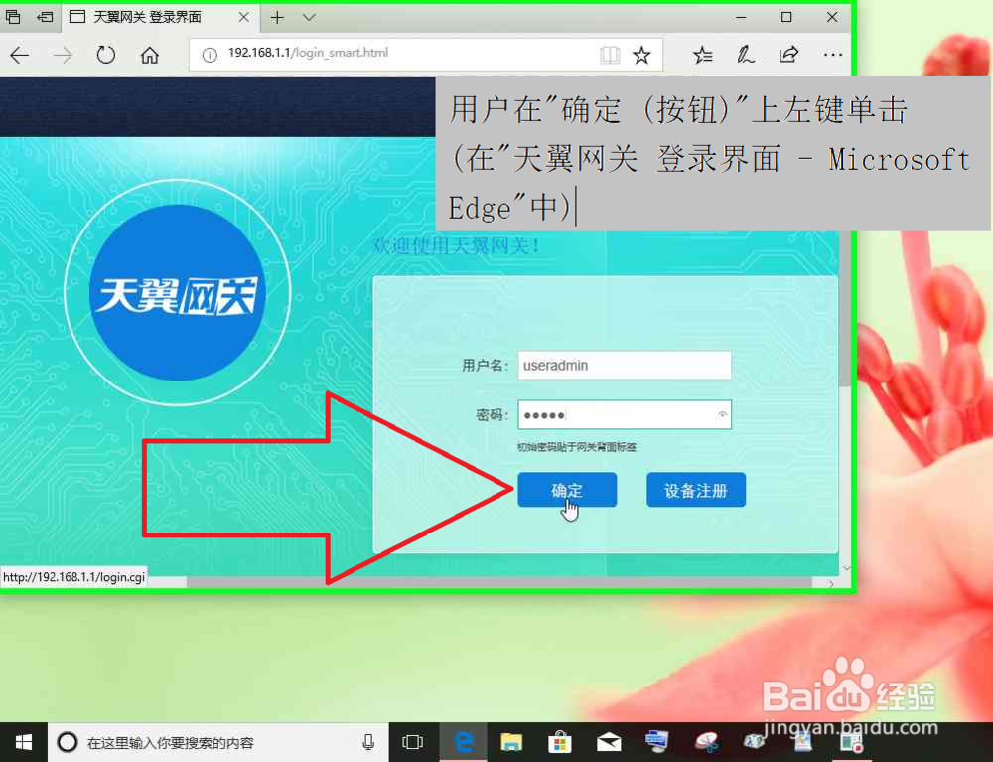Click the 设备注册 button

[695, 489]
